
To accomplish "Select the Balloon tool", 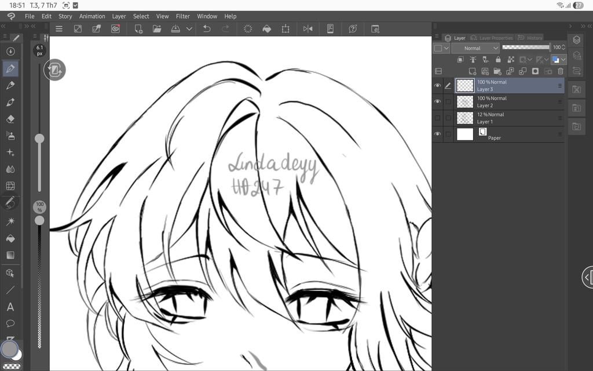I will coord(10,323).
